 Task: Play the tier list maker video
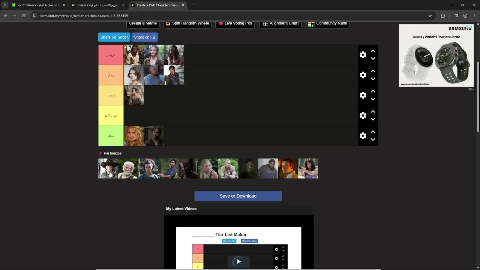238,261
